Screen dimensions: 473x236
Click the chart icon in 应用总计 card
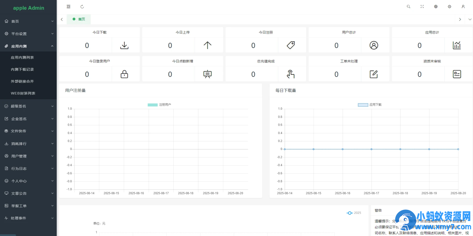(x=457, y=46)
